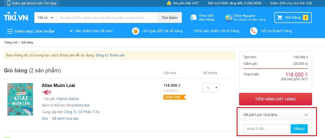Screen dimensions: 325x138
Task: Click Giảm giá shock trên Tiki App
Action: click(x=34, y=3)
